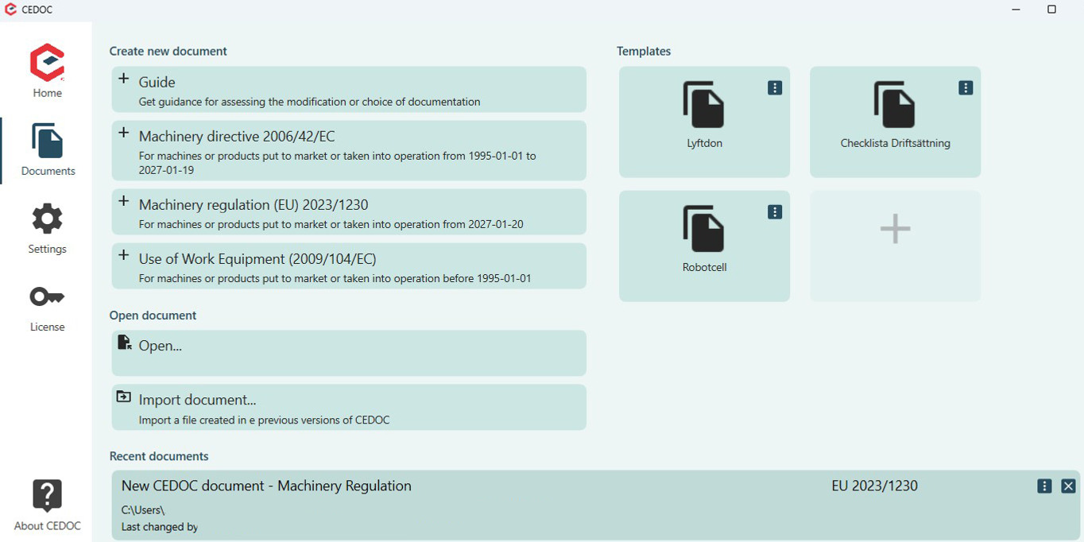Create a Machinery regulation (EU) 2023/1230 document
Viewport: 1084px width, 542px height.
coord(348,211)
